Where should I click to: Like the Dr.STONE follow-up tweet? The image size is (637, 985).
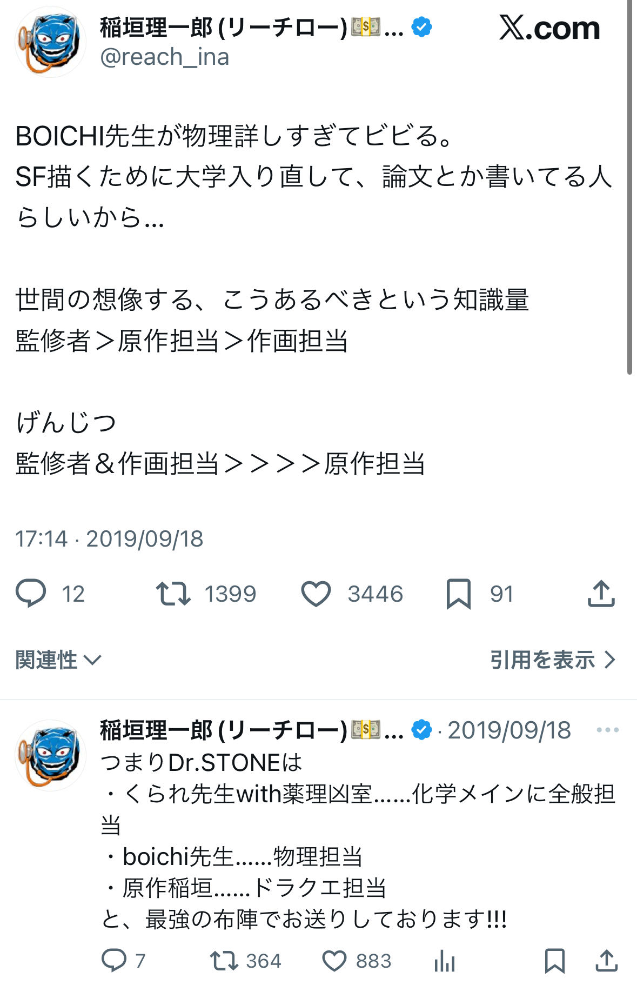[x=334, y=961]
